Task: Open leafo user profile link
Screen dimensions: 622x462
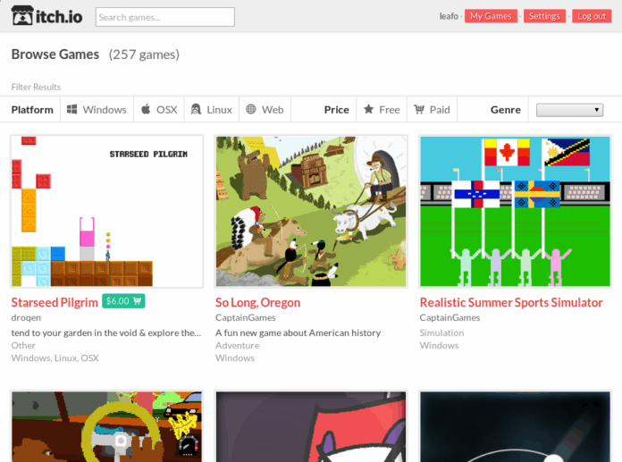Action: [449, 16]
